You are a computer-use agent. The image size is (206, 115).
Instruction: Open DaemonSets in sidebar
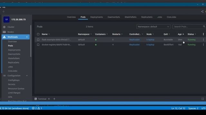pos(14,54)
